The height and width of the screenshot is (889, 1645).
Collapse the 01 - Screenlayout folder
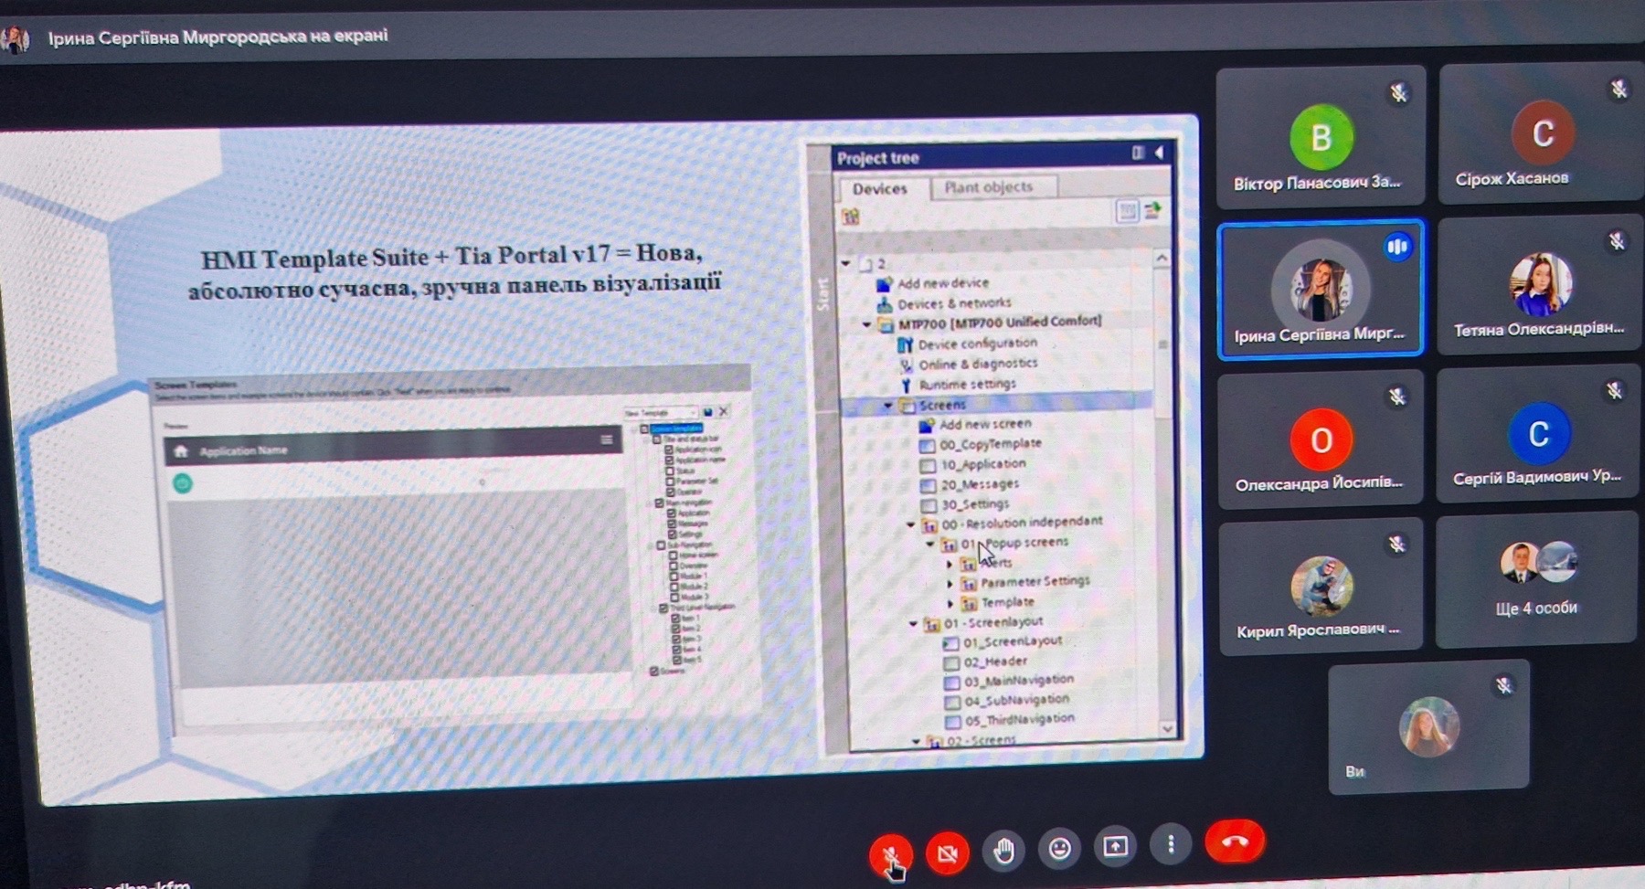(913, 624)
